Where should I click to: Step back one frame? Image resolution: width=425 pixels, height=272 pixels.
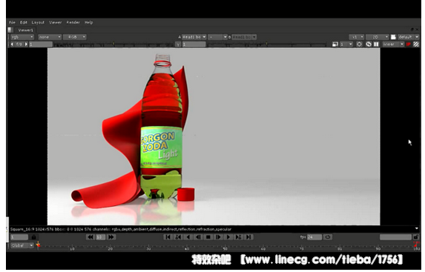198,237
